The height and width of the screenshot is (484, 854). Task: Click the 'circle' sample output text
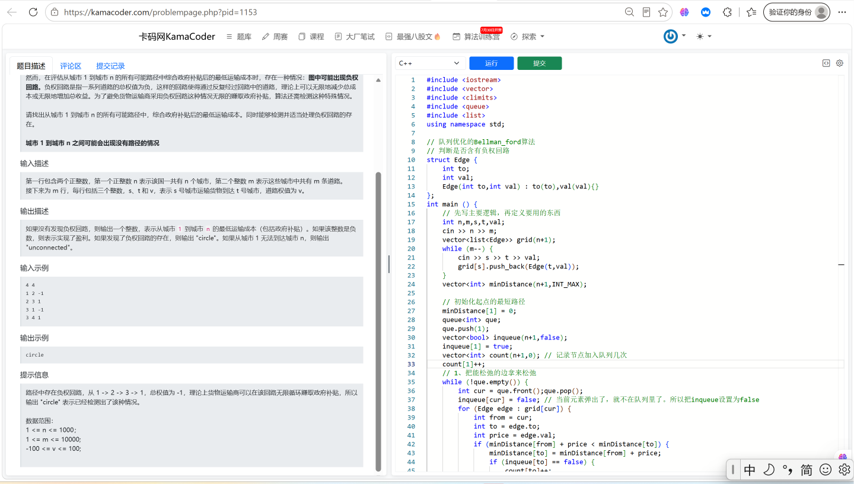[x=35, y=355]
